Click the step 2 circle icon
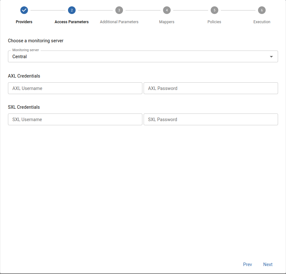Image resolution: width=286 pixels, height=274 pixels. pos(72,10)
